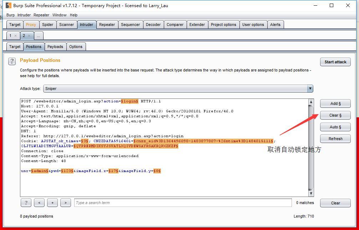Click the Payload Positions heading
Image resolution: width=359 pixels, height=230 pixels.
tap(40, 60)
